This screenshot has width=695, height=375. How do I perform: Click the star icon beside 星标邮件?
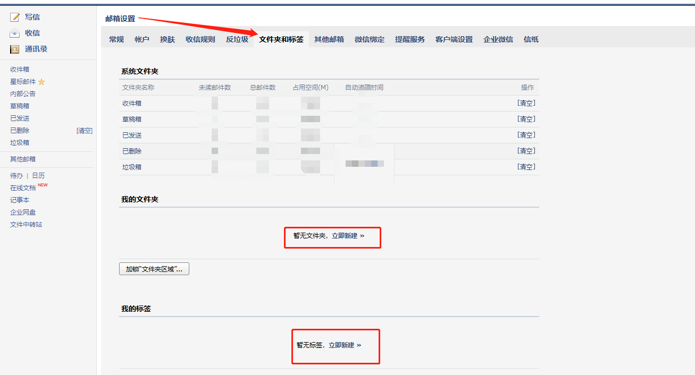pyautogui.click(x=41, y=82)
